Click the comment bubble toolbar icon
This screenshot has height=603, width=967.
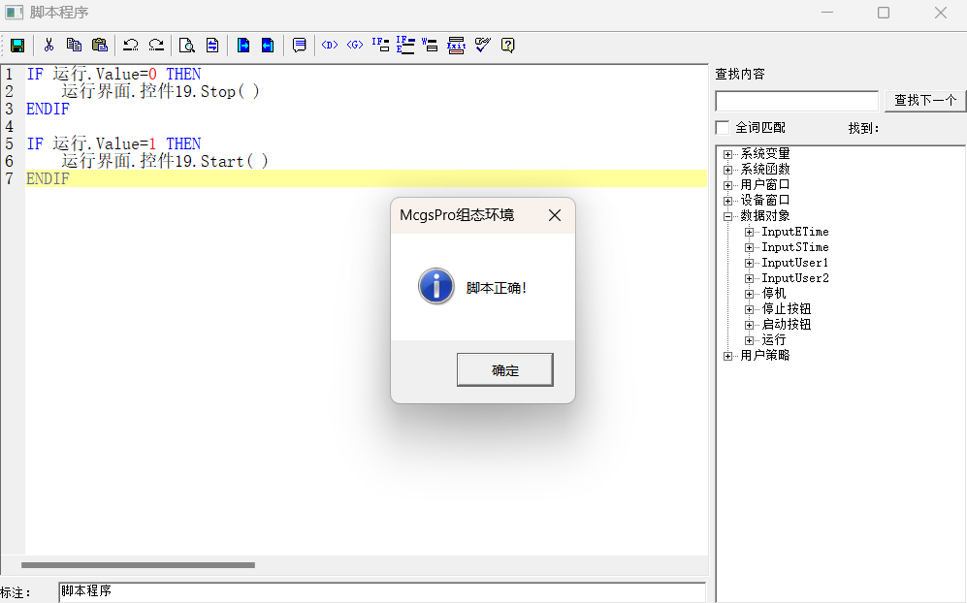coord(300,45)
